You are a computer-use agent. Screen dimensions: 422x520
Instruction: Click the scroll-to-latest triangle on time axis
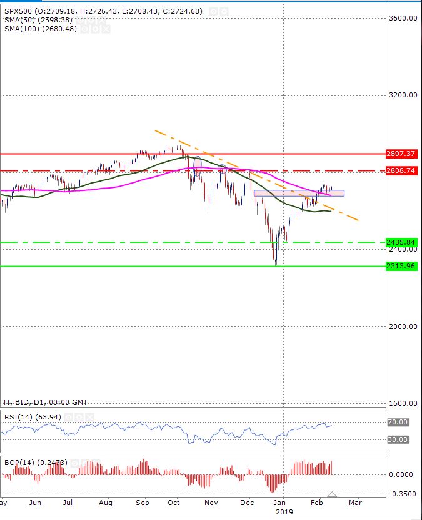(x=332, y=494)
